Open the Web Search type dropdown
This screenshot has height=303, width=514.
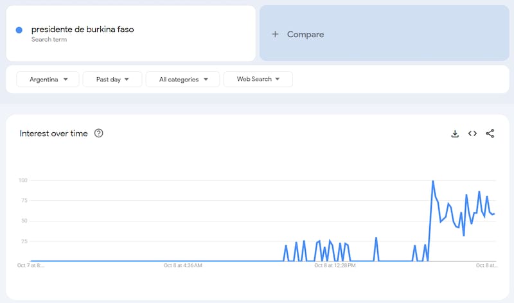pyautogui.click(x=258, y=79)
